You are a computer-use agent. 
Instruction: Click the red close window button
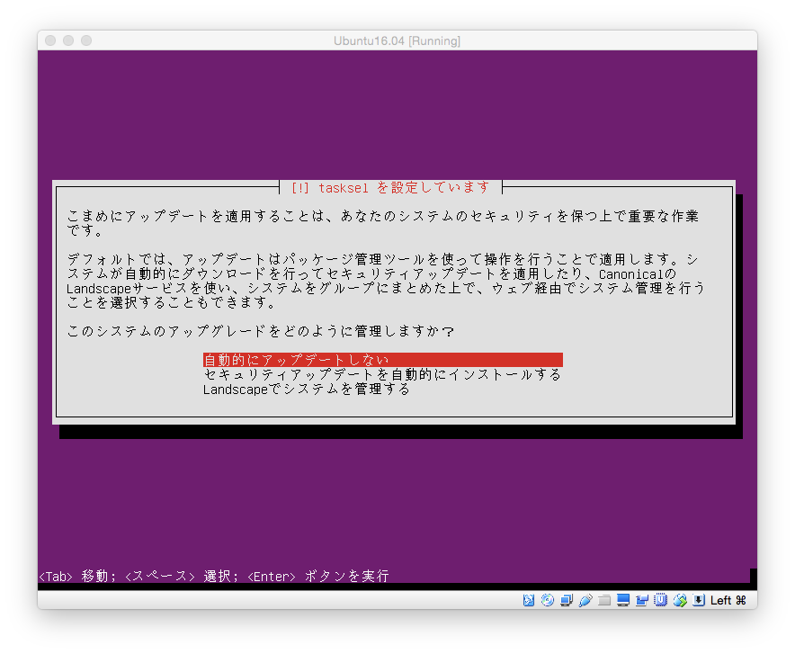pyautogui.click(x=49, y=40)
